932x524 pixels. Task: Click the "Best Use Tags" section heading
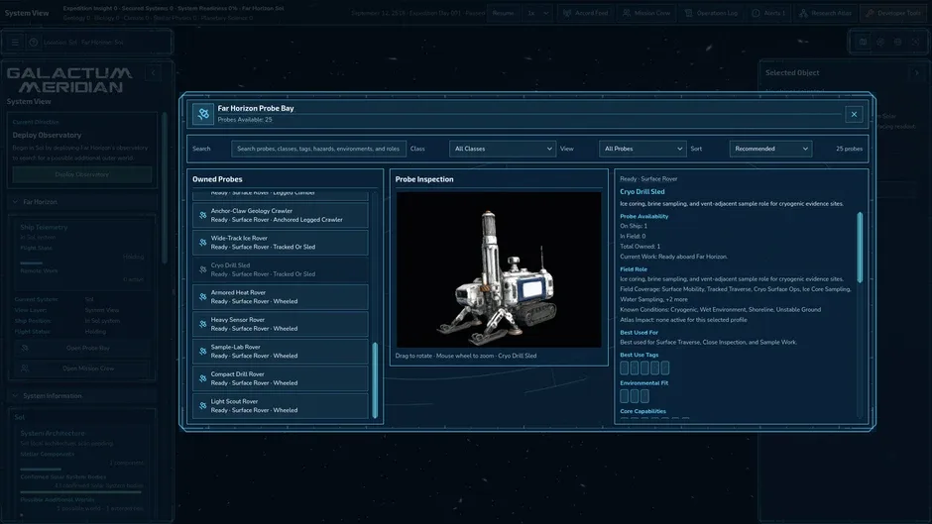click(x=639, y=355)
